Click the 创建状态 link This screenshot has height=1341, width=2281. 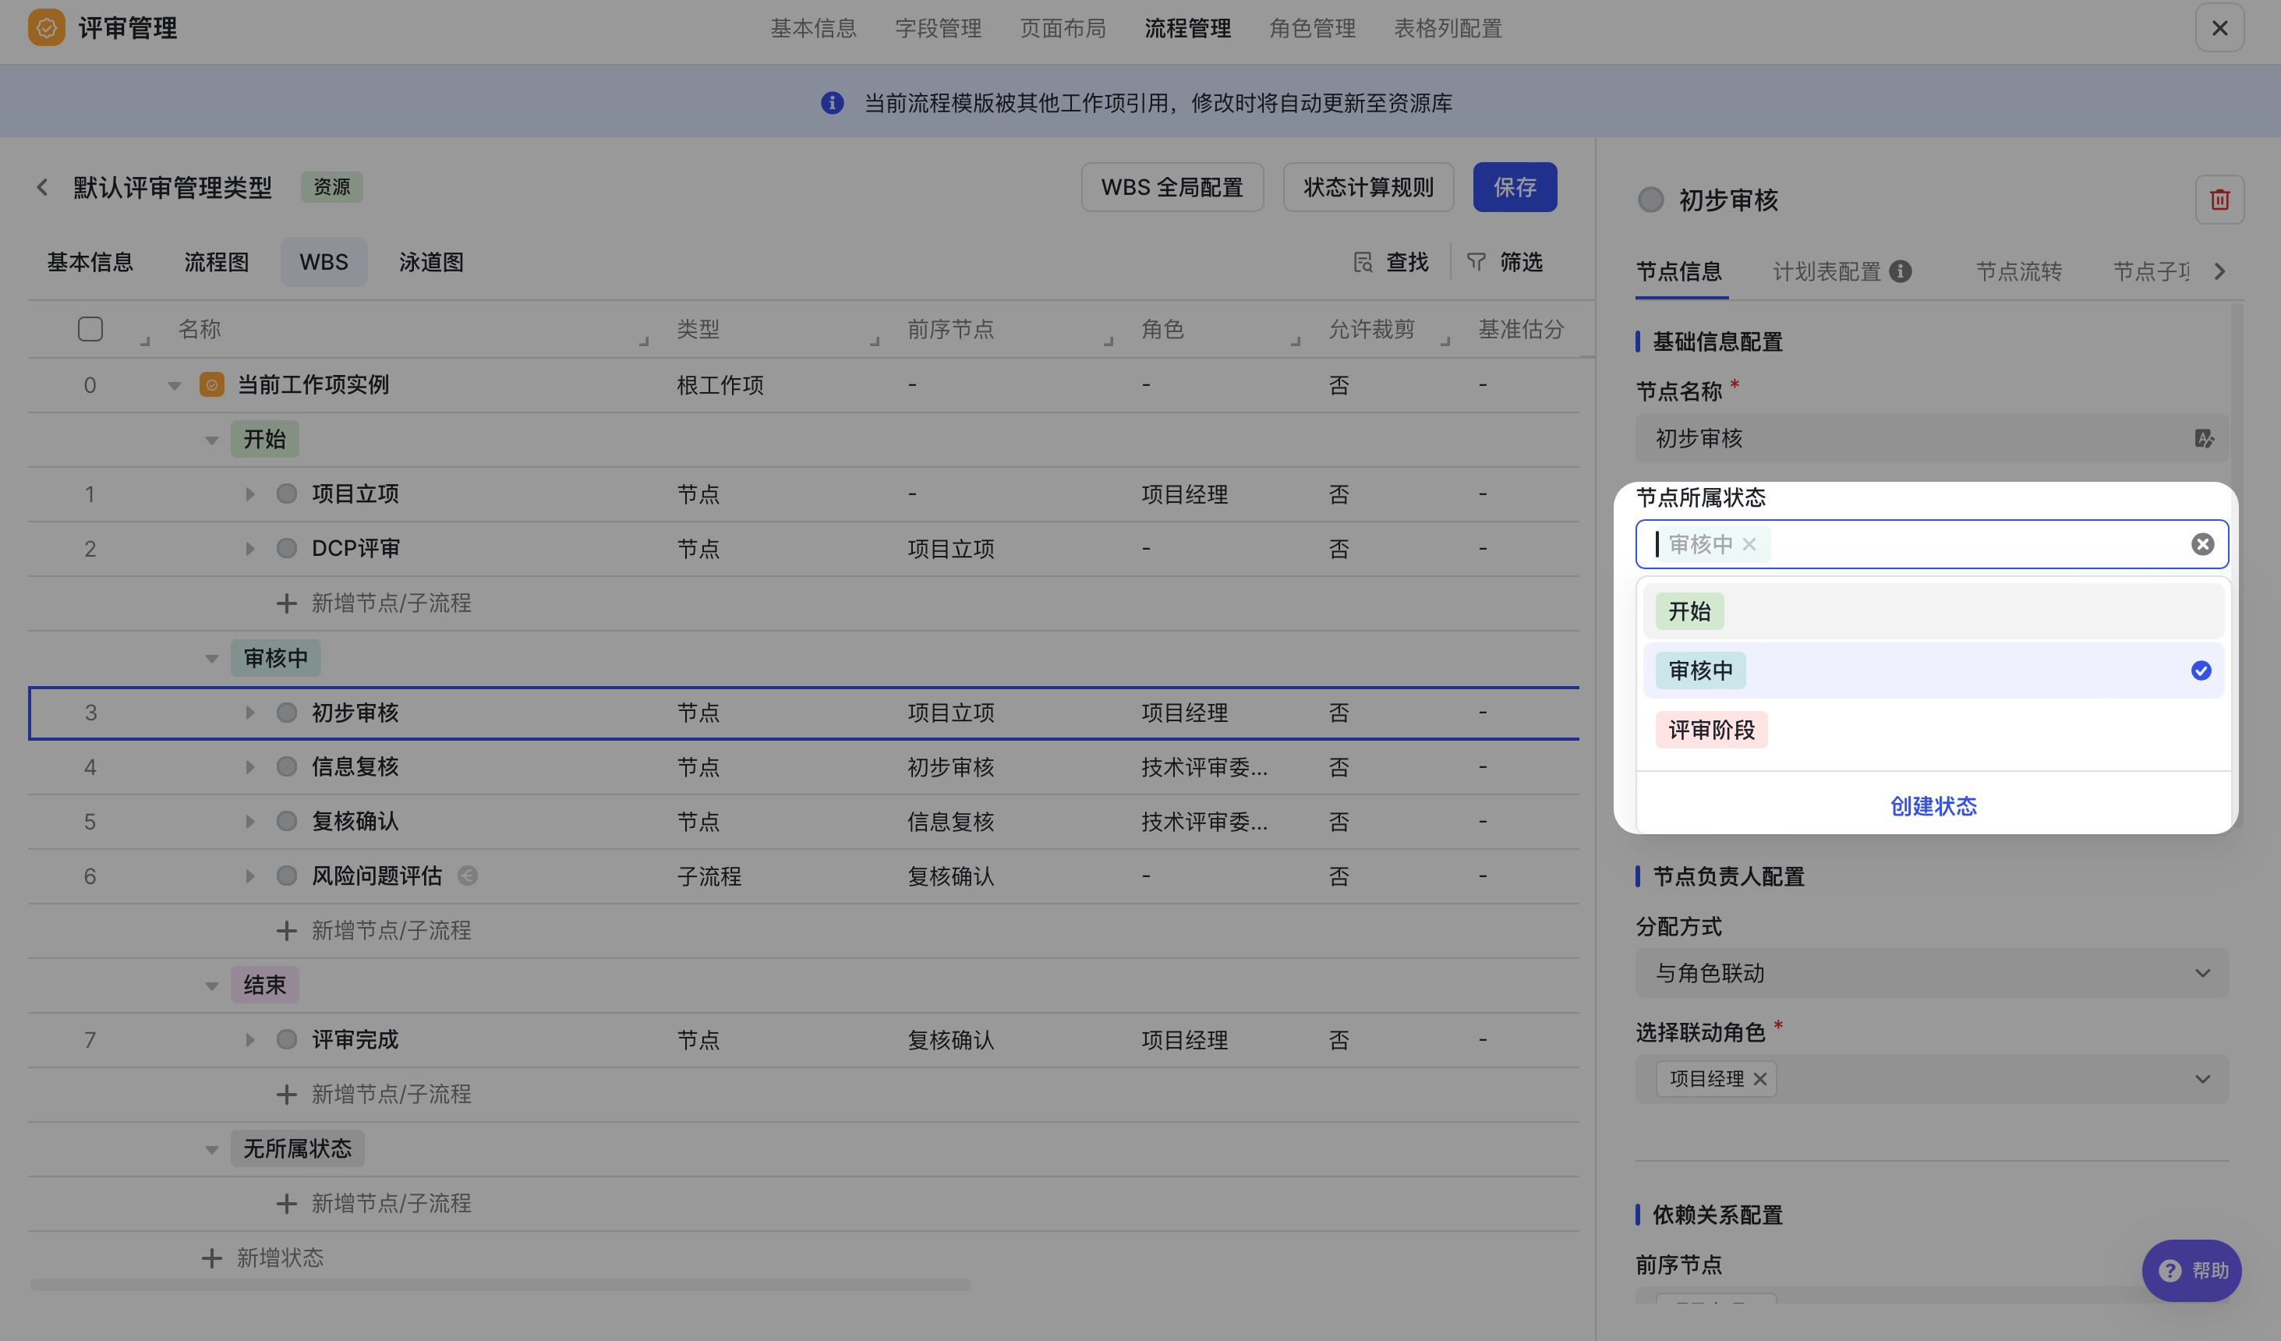[x=1933, y=806]
